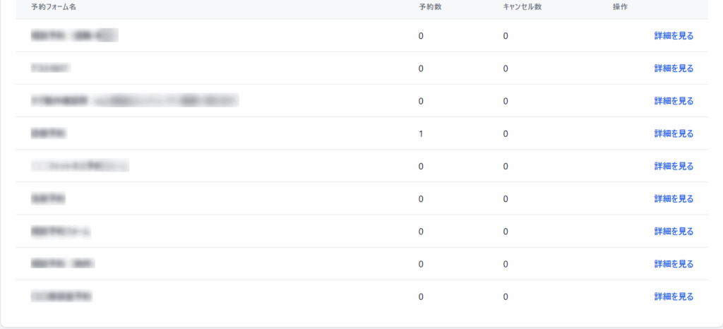
Task: Click the reservation count showing 1
Action: pyautogui.click(x=421, y=133)
